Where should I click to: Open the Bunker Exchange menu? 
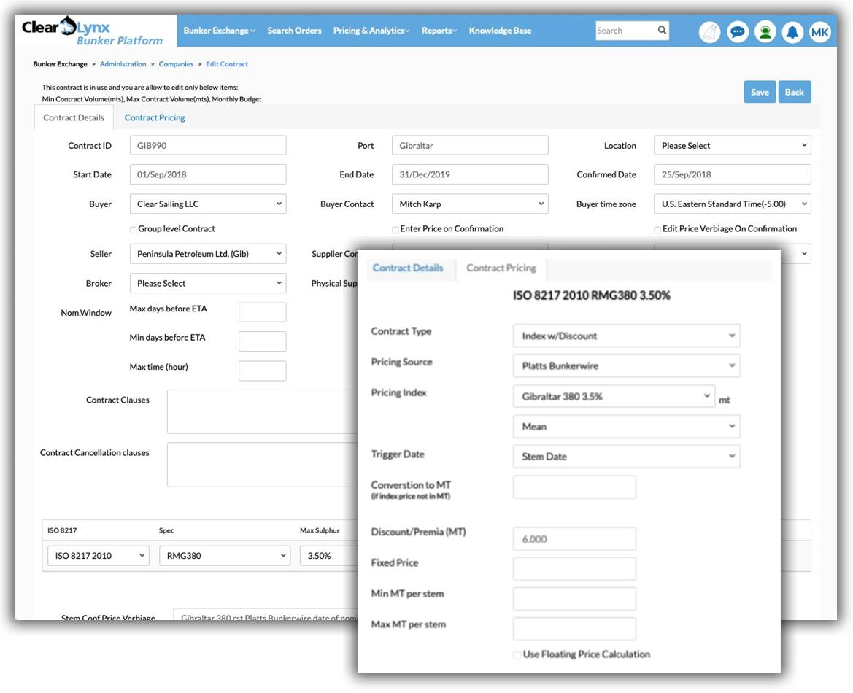point(219,31)
